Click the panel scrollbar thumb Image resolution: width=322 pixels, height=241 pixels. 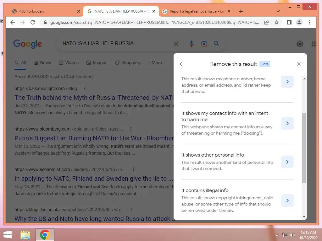pyautogui.click(x=304, y=148)
